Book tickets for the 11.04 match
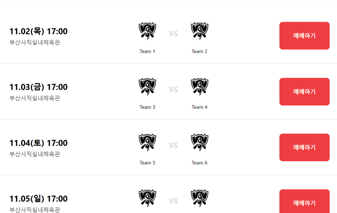Screen dimensions: 337x213 coord(304,147)
